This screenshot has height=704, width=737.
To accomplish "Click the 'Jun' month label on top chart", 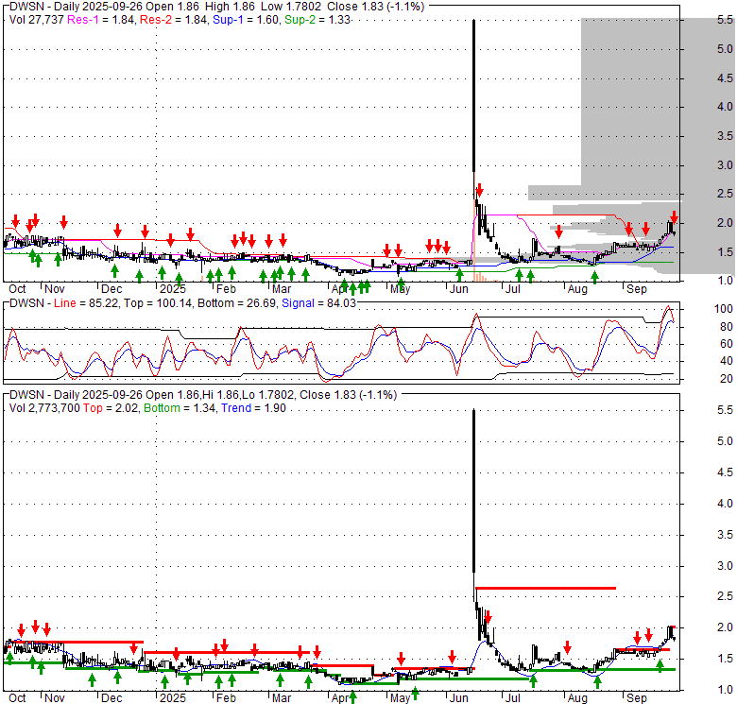I will 459,289.
